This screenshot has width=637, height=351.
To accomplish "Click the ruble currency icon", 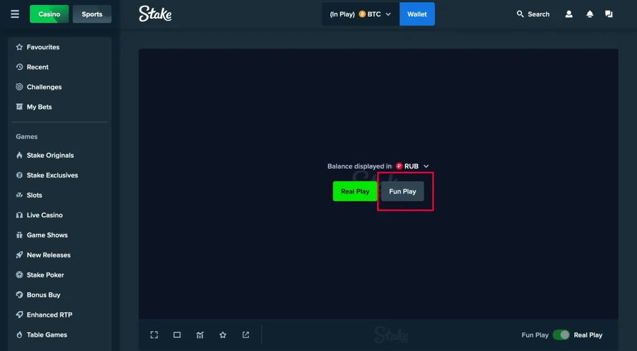I will pos(399,166).
